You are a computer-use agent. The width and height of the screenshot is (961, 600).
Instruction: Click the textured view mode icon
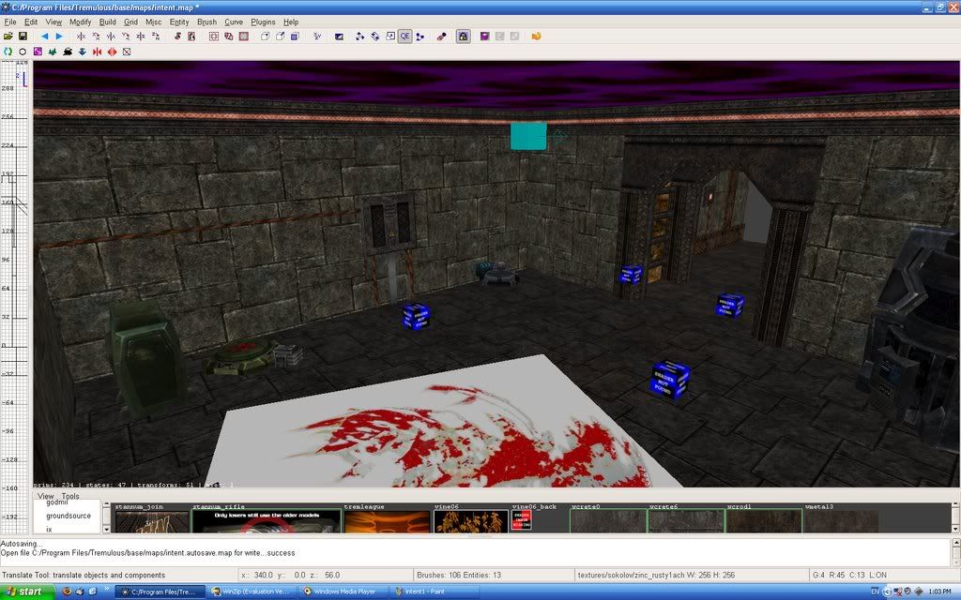[x=338, y=37]
